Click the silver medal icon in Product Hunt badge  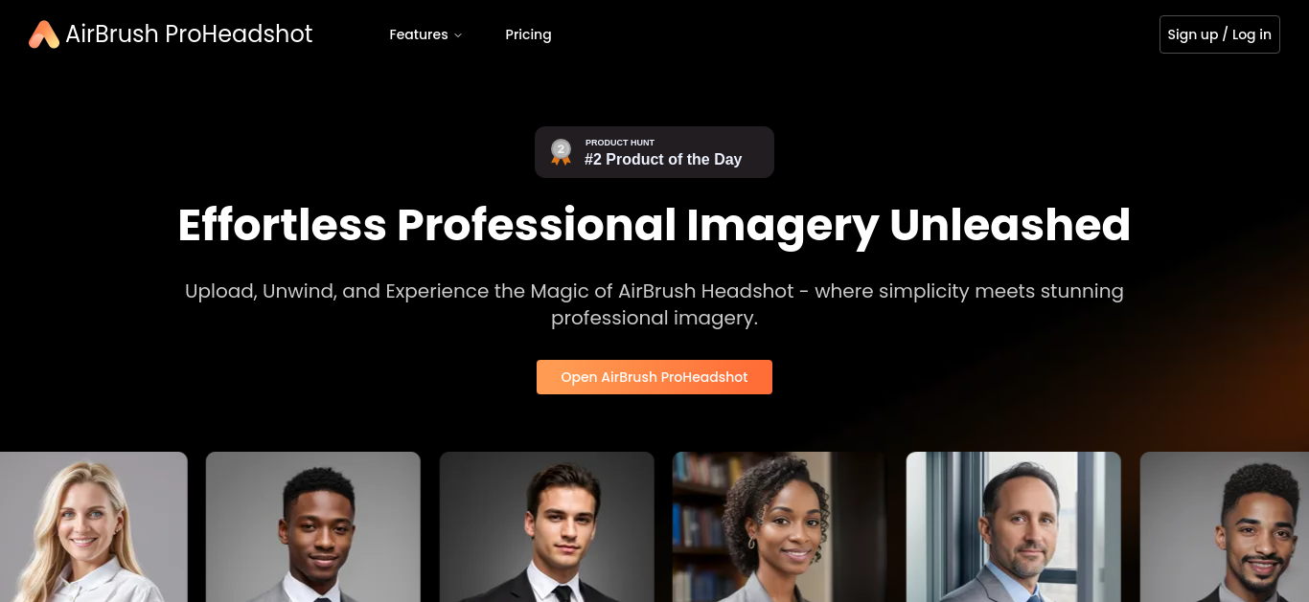click(561, 152)
